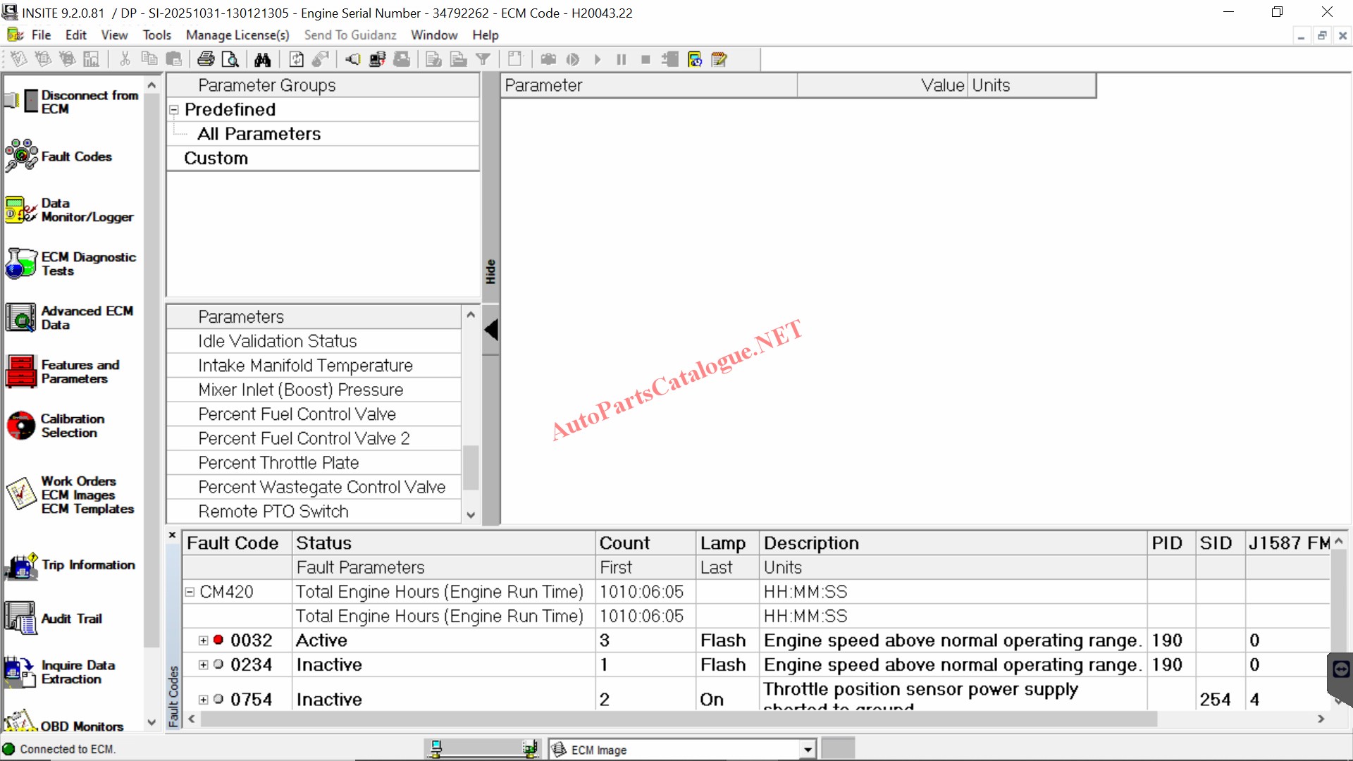Open the Tools menu
The image size is (1353, 761).
coord(156,35)
